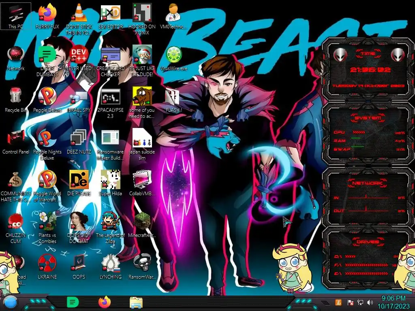
Task: Open the Ransomware Maker Build shortcut
Action: click(x=111, y=145)
